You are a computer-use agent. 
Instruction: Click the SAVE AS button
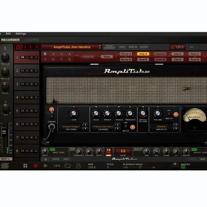point(133,47)
